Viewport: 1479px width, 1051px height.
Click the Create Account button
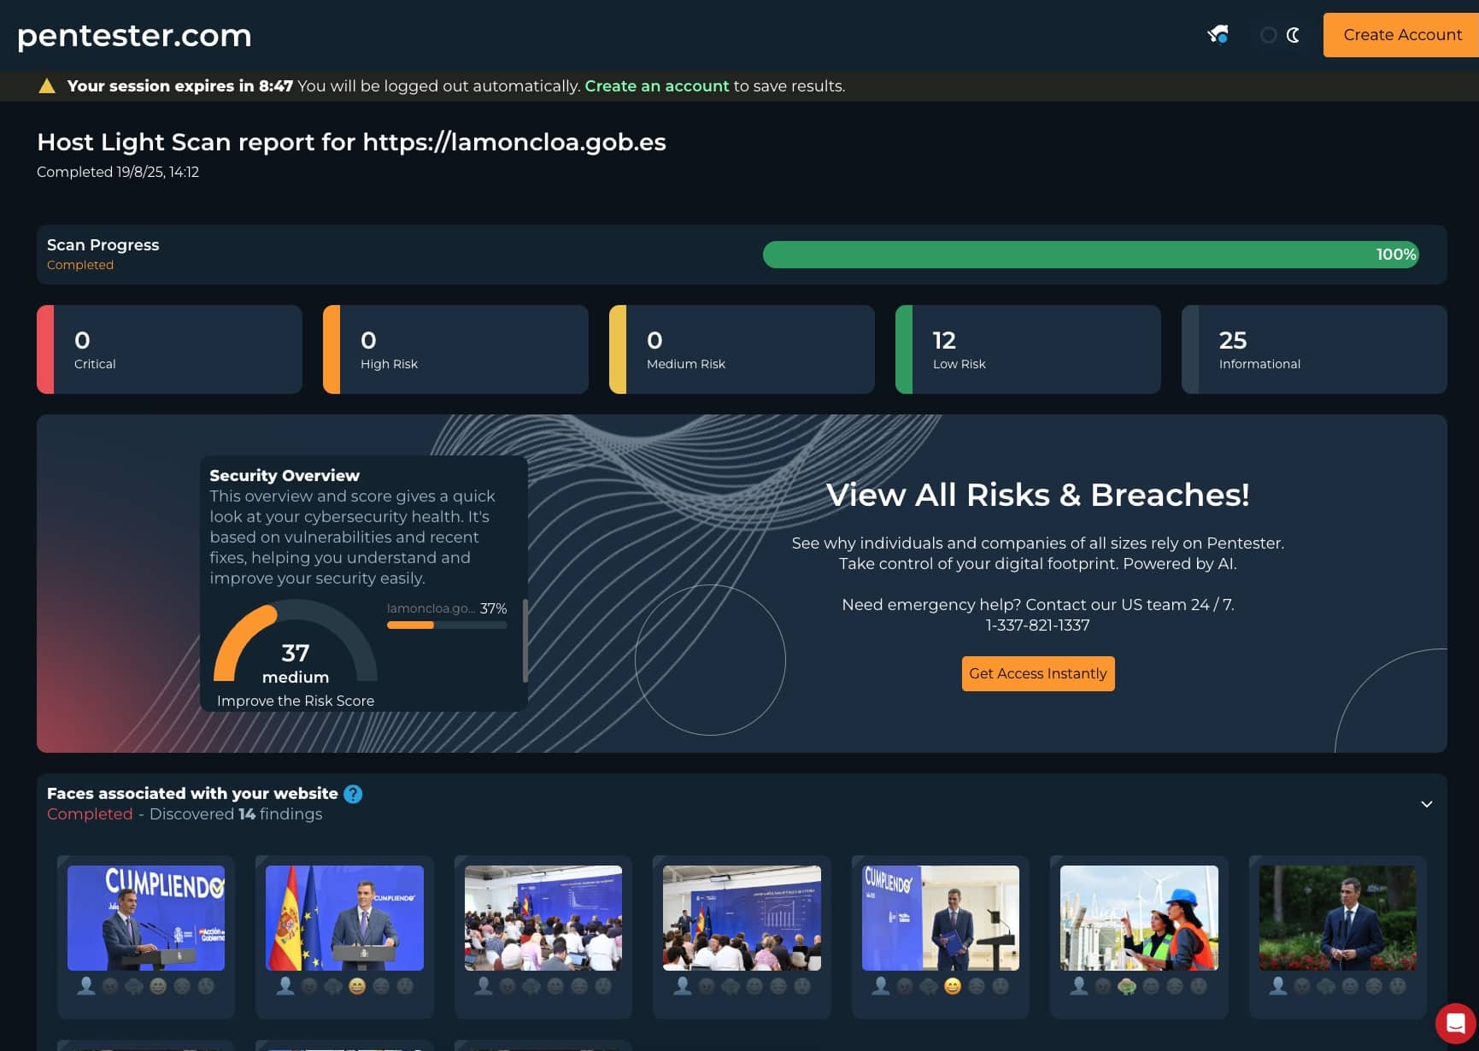[x=1400, y=35]
